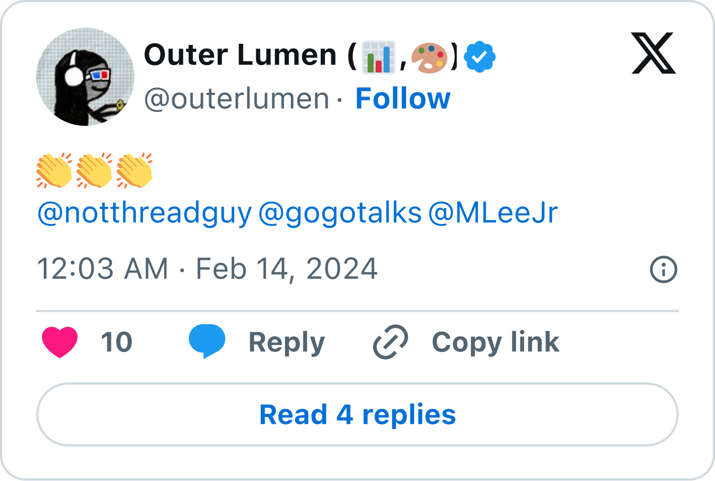Open the Outer Lumen display name

pos(240,55)
